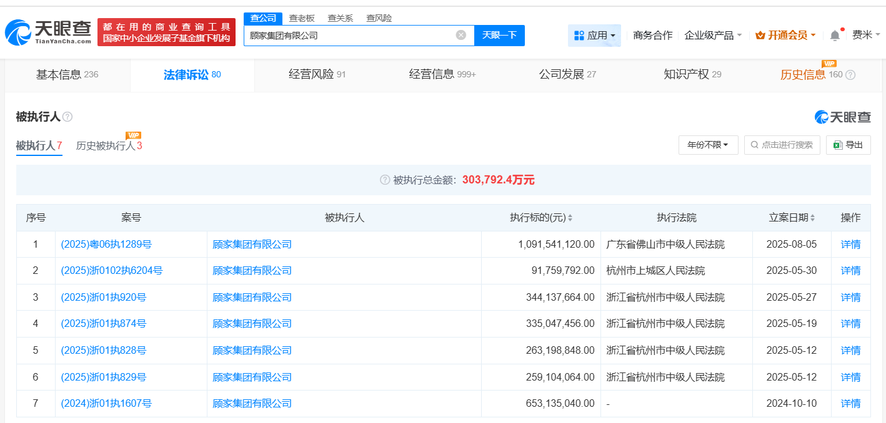Open case link (2025)粤06执1289号
This screenshot has height=423, width=886.
106,245
